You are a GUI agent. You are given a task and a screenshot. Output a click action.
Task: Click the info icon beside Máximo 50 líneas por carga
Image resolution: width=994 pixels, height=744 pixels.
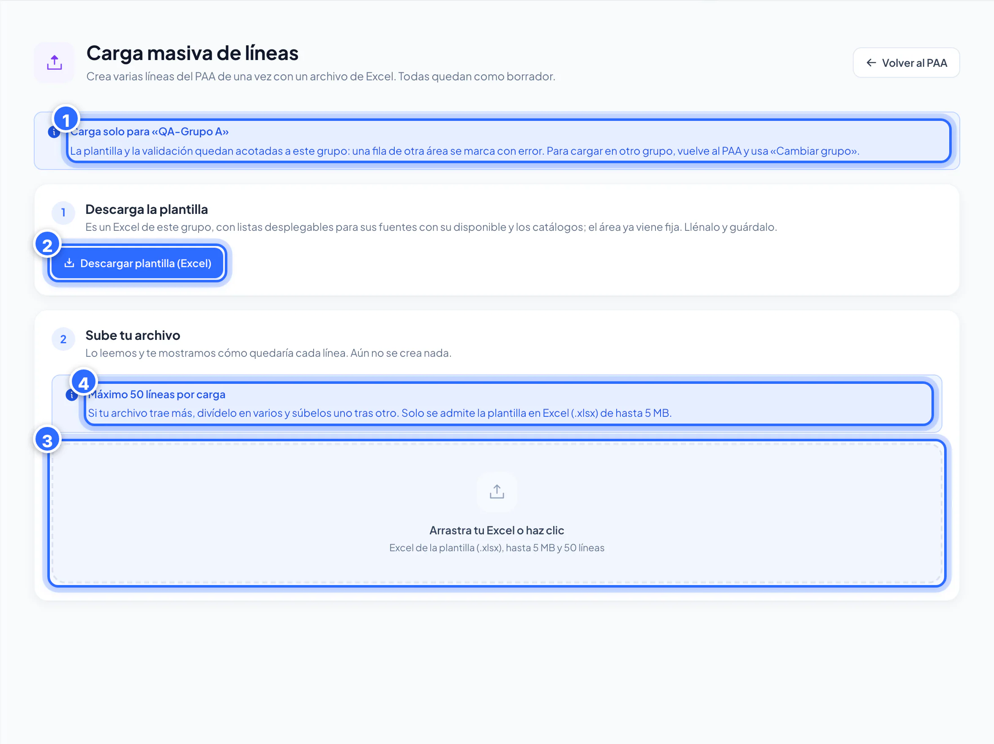click(71, 395)
